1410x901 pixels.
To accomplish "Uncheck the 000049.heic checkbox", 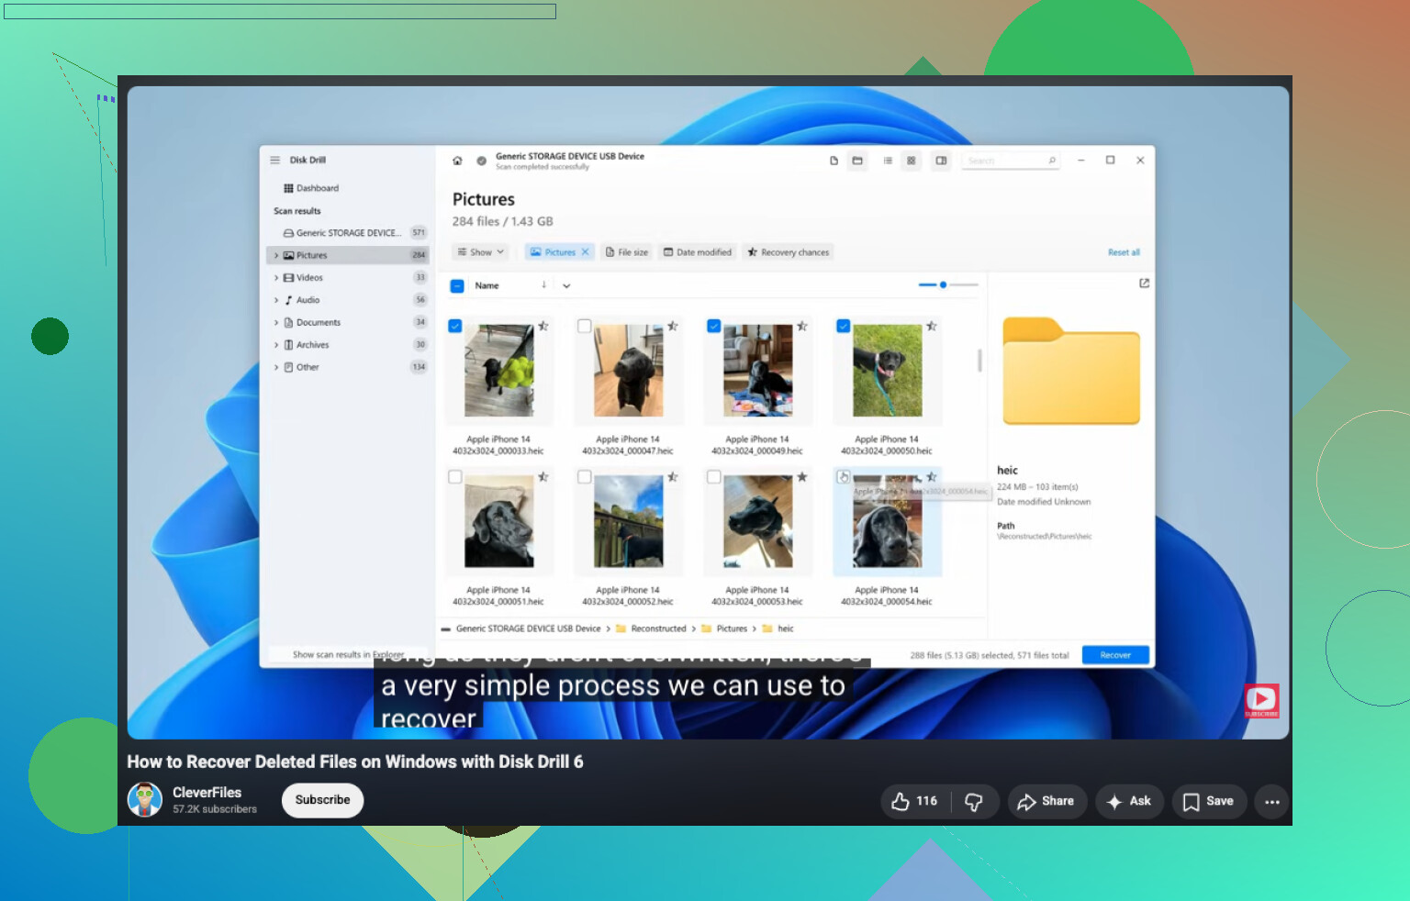I will pyautogui.click(x=714, y=326).
